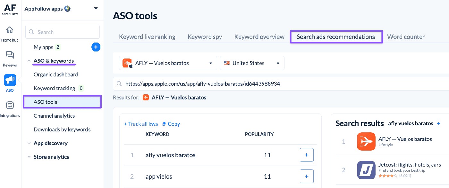Click KEYWORD column header
The width and height of the screenshot is (449, 188).
(157, 134)
